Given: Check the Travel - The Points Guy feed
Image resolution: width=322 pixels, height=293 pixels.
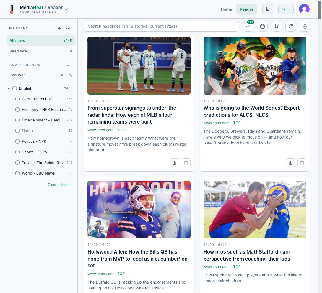Looking at the screenshot, I should click(17, 163).
